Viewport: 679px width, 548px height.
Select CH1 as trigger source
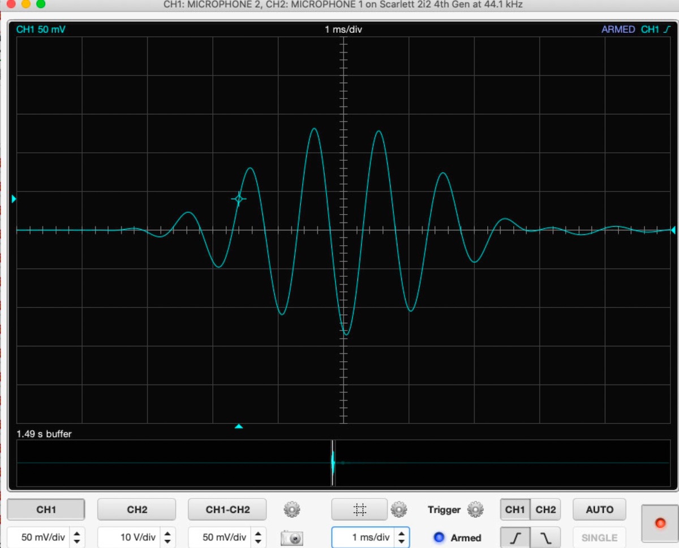[x=515, y=510]
